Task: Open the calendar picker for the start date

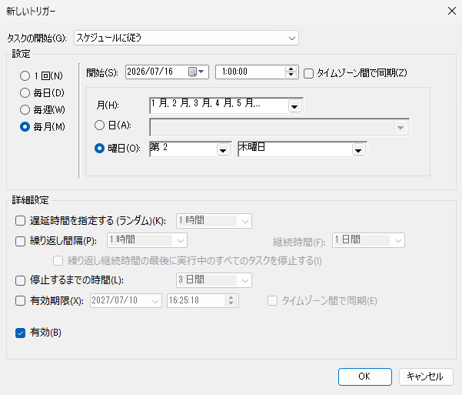Action: tap(196, 72)
